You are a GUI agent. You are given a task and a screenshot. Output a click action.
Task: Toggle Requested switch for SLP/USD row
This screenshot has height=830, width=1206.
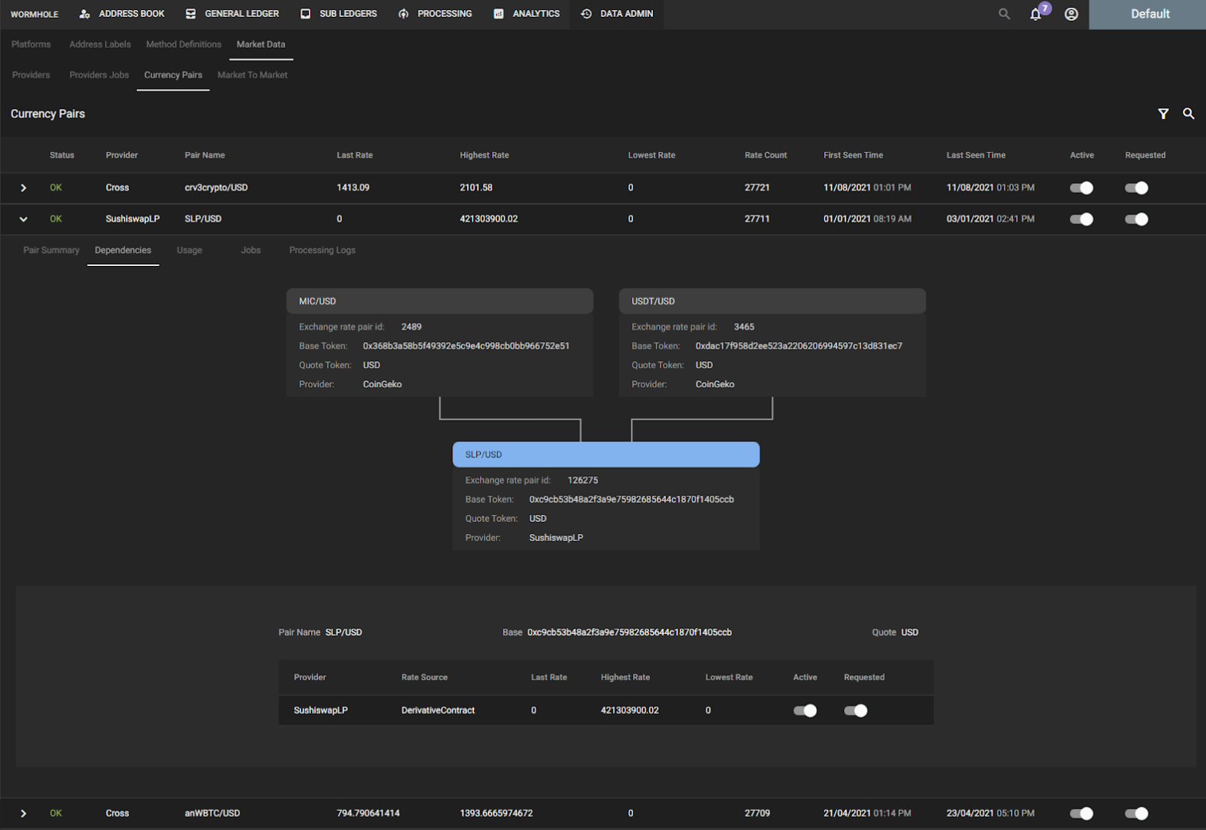1136,219
